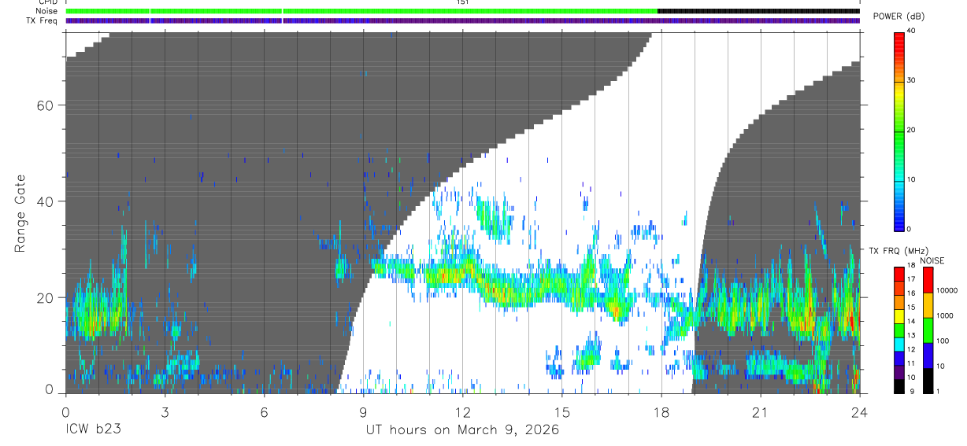The width and height of the screenshot is (967, 446).
Task: Click UT hour tick label 15
Action: tap(562, 413)
